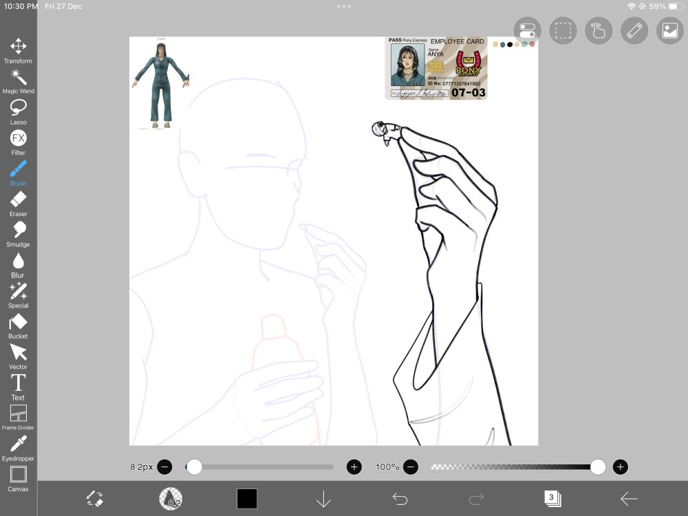Tap the employee card reference image

tap(436, 68)
